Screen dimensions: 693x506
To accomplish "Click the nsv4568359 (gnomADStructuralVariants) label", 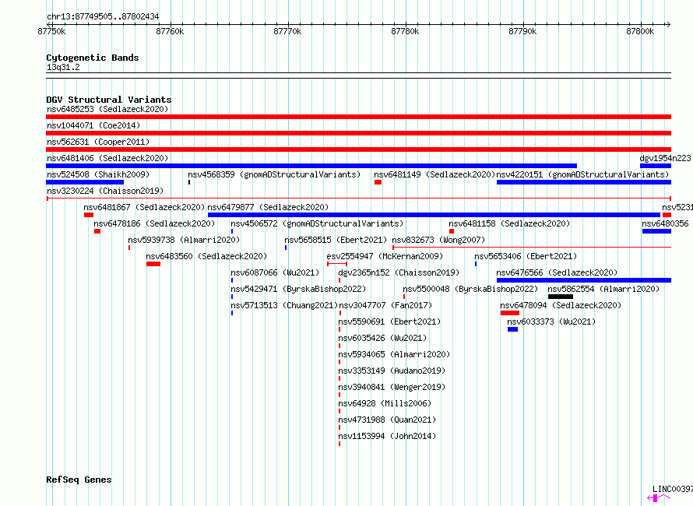I will coord(274,174).
